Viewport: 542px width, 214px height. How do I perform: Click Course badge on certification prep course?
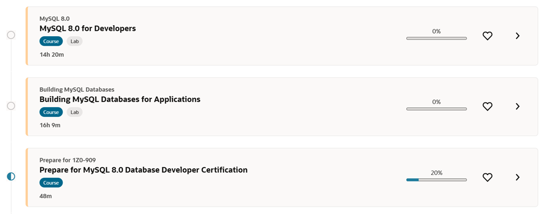tap(51, 183)
